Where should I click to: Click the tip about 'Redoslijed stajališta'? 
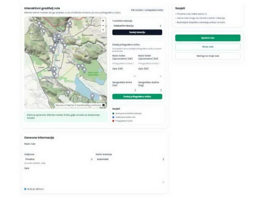pyautogui.click(x=200, y=22)
